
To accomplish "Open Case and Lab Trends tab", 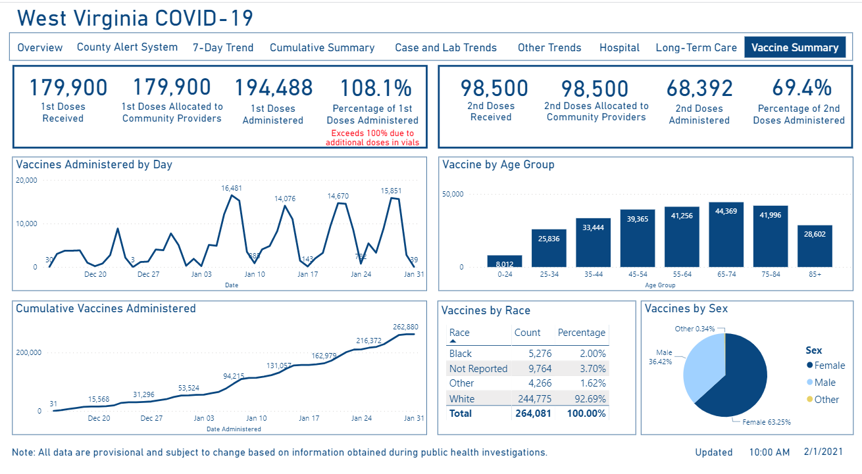I will coord(445,47).
